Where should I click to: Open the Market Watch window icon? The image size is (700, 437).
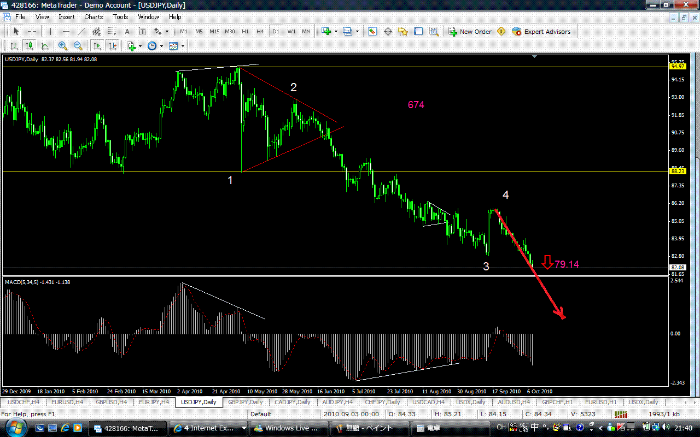point(372,32)
